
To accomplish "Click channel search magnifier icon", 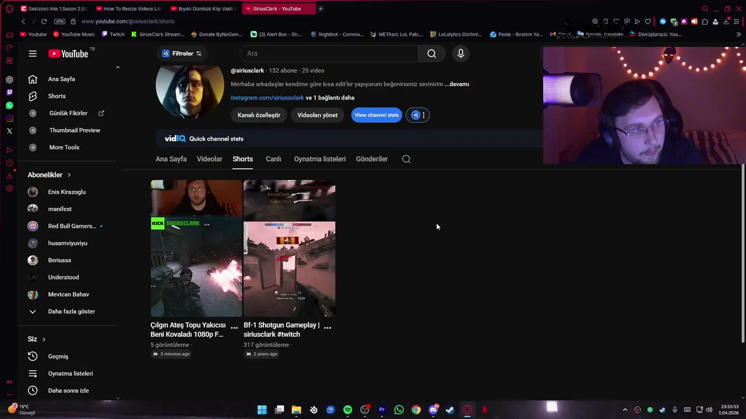I will [x=407, y=159].
